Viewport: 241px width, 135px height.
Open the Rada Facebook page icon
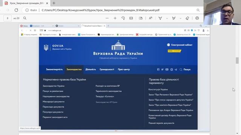coord(158,69)
